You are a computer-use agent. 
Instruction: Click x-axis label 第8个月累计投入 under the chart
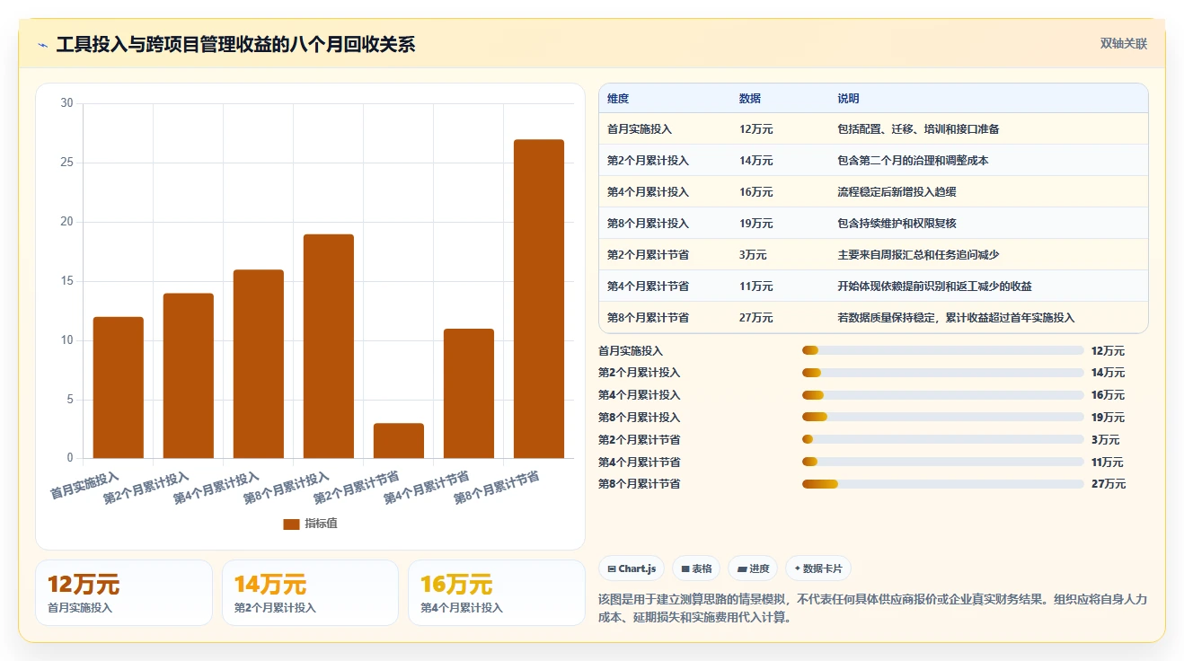(x=287, y=489)
